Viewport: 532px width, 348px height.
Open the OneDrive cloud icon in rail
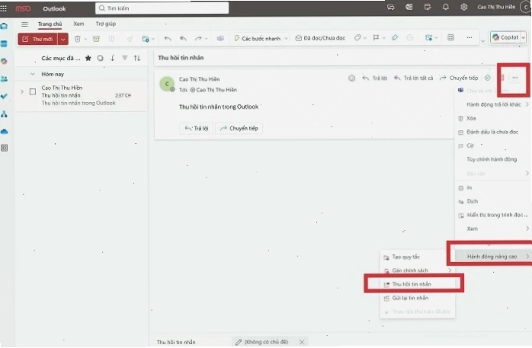pyautogui.click(x=4, y=132)
